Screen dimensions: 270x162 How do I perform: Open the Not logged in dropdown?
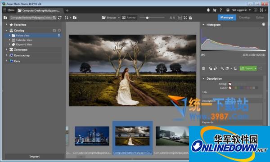click(238, 10)
